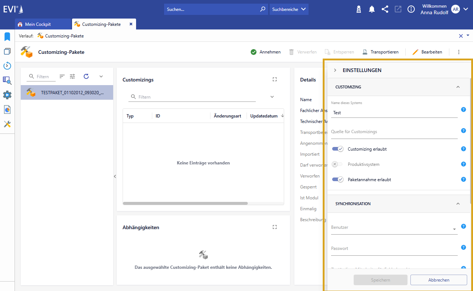Toggle Paketannahme erlaubt switch
This screenshot has width=473, height=291.
[x=338, y=179]
